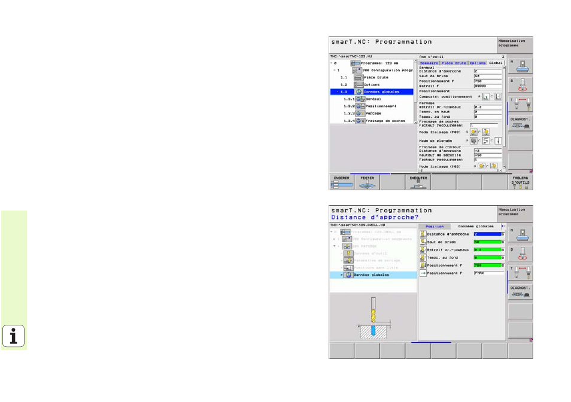The image size is (571, 402).
Task: Click the FMAX Positionnement F field
Action: pos(489,273)
